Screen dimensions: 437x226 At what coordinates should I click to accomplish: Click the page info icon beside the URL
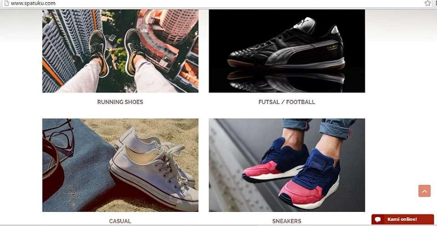click(x=6, y=3)
